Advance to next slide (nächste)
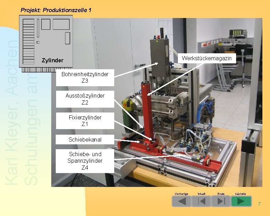Viewport: 270px width, 216px height. [x=241, y=201]
